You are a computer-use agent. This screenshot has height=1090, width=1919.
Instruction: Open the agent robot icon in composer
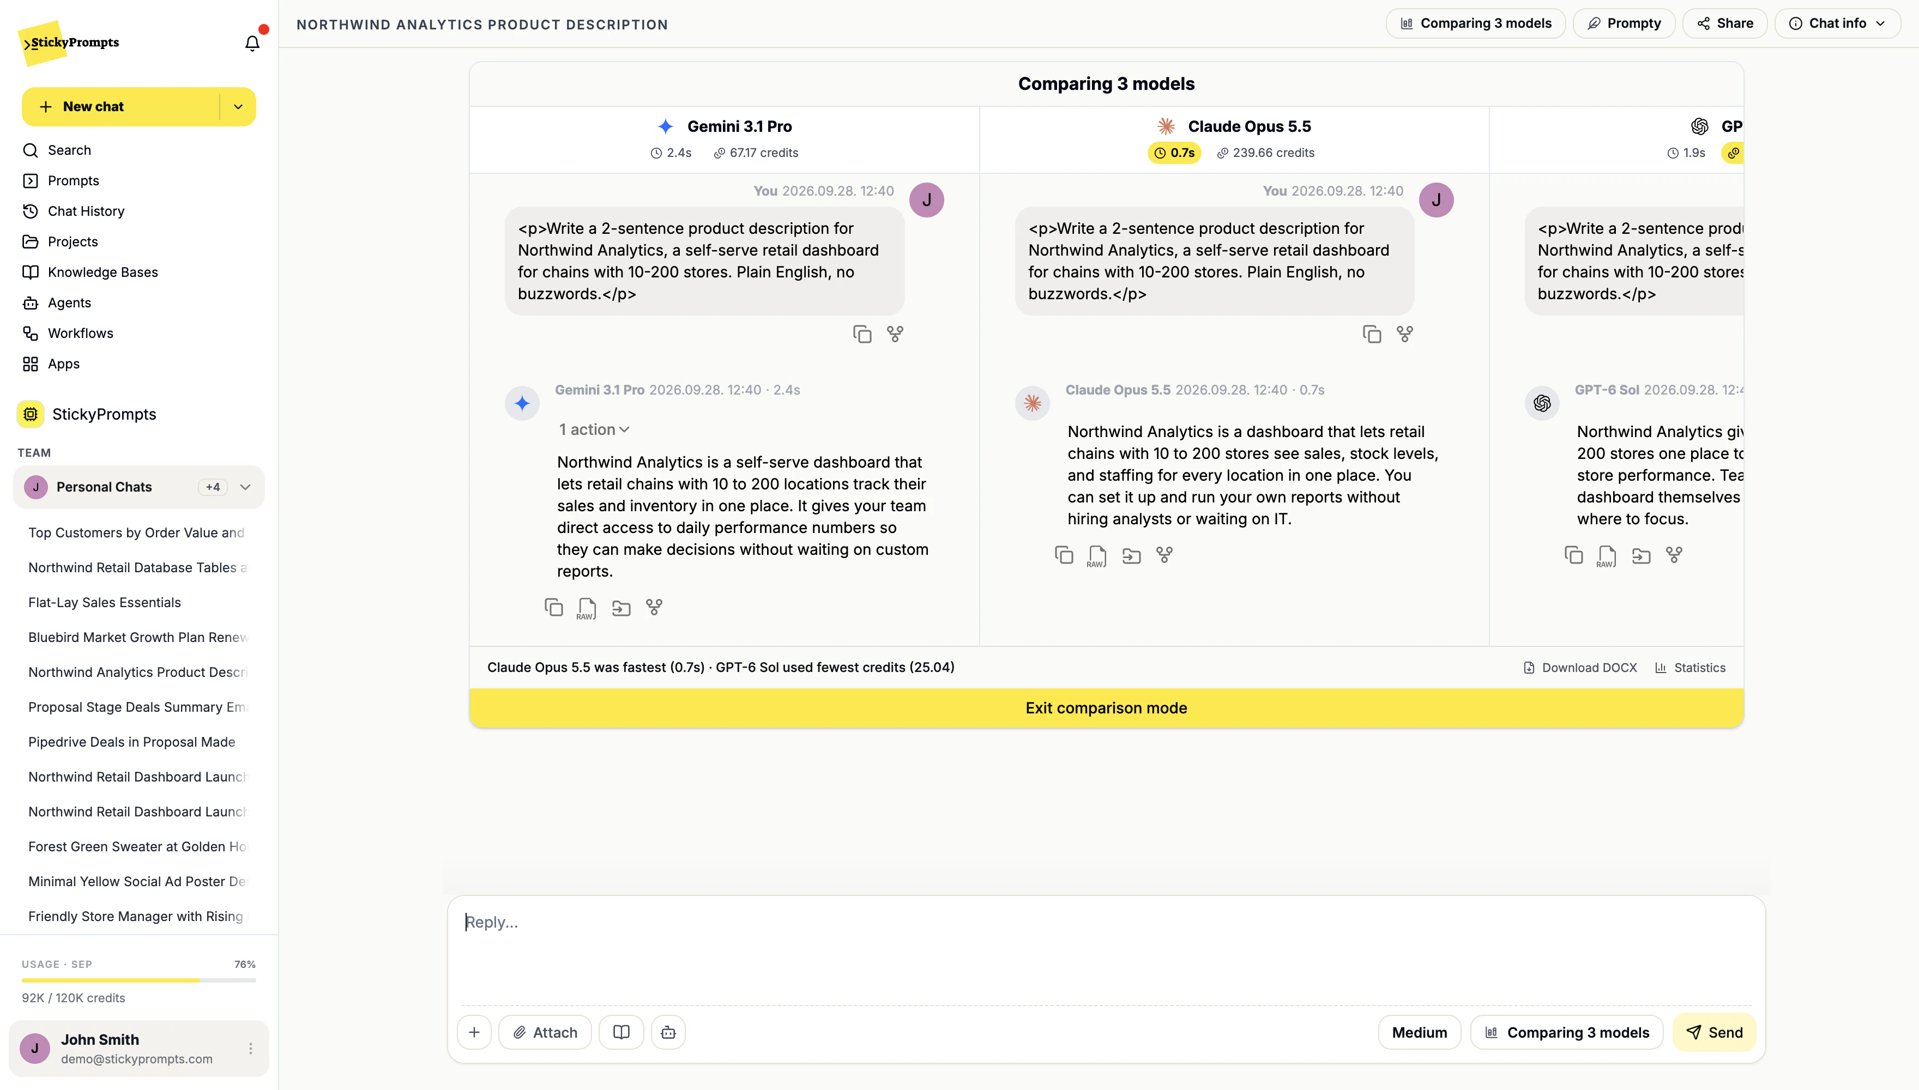point(668,1032)
